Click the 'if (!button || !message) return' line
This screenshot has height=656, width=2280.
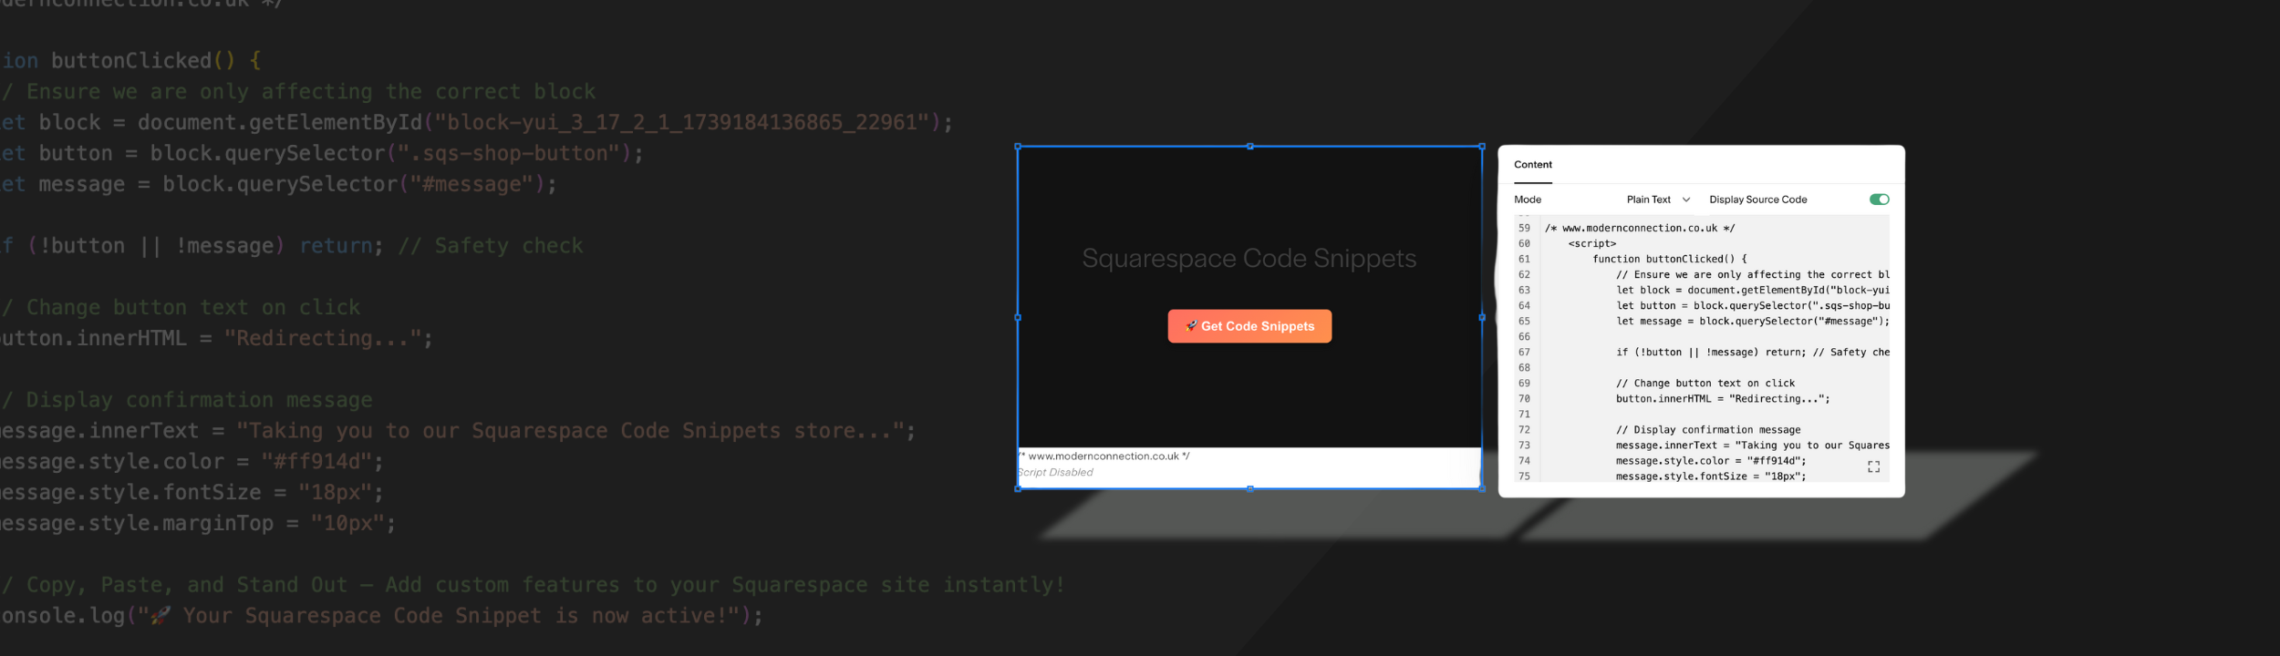[1752, 352]
